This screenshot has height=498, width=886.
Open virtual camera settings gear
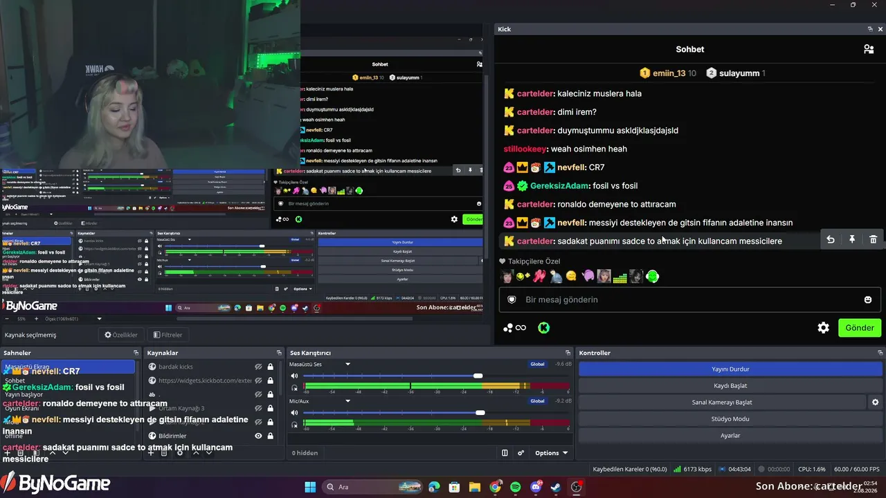coord(875,402)
